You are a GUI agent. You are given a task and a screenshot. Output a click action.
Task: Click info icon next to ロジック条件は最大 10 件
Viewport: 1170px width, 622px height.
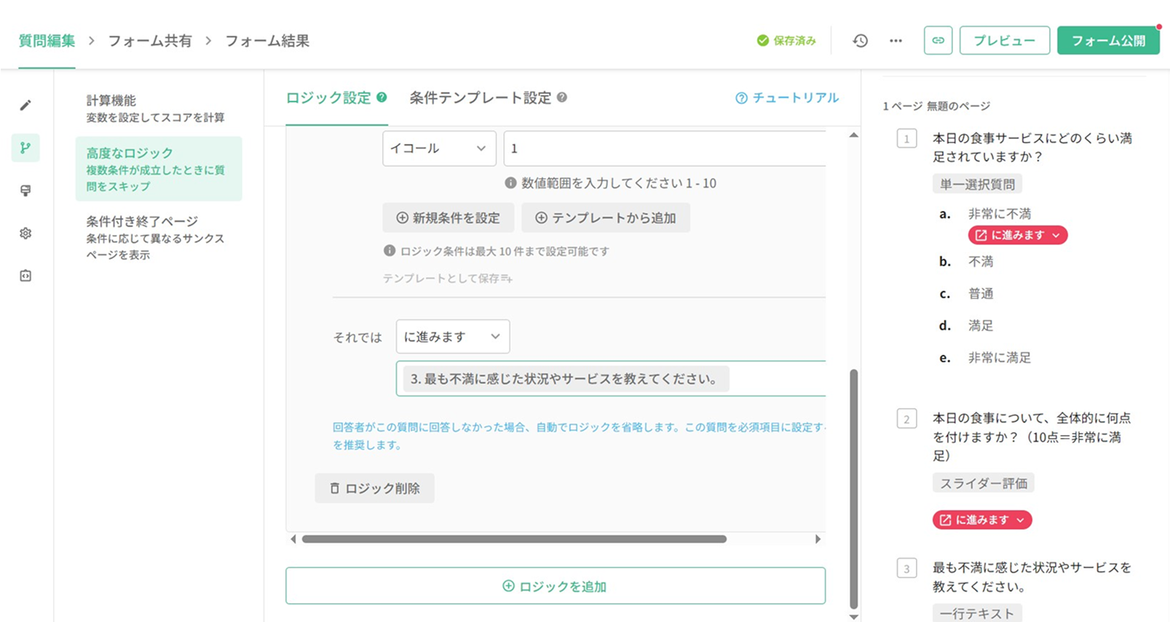coord(390,251)
